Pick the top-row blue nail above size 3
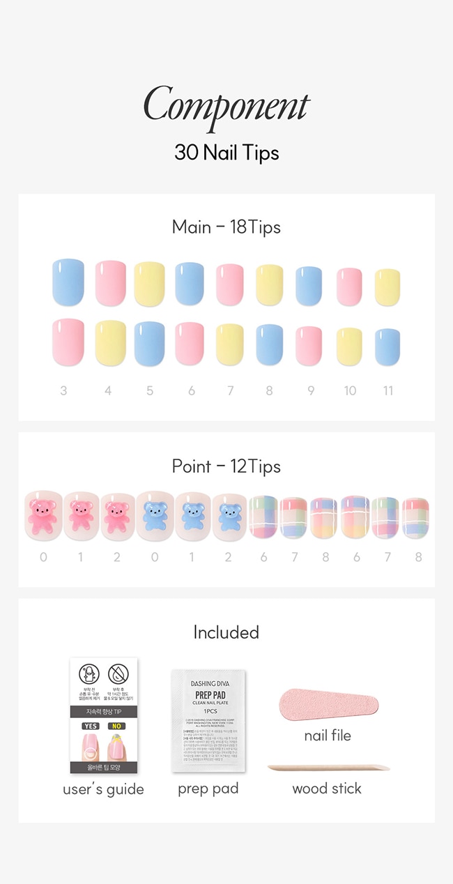 pos(68,282)
